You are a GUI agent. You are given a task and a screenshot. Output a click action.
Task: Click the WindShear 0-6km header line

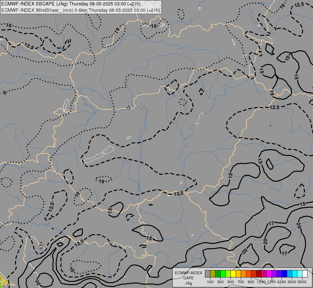(x=81, y=10)
